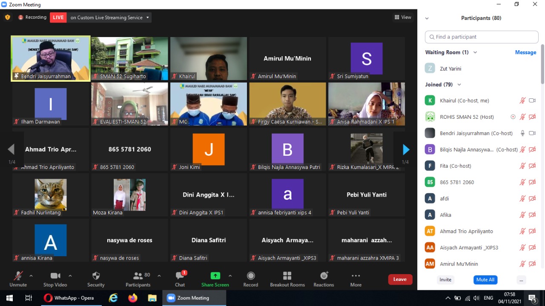This screenshot has width=545, height=306.
Task: Go to previous gallery page arrow
Action: [x=11, y=149]
